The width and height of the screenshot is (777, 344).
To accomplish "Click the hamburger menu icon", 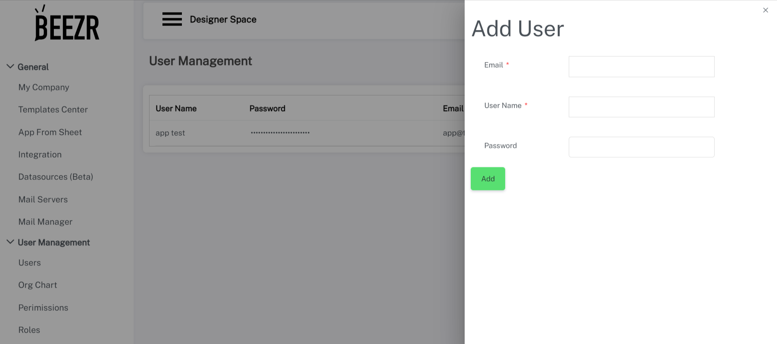I will pos(172,19).
